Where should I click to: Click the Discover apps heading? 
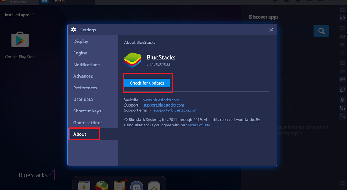pos(264,17)
